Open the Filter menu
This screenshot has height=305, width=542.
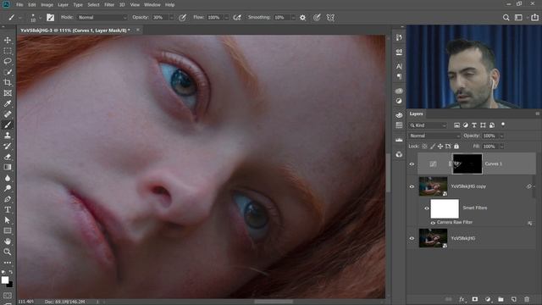pos(109,5)
